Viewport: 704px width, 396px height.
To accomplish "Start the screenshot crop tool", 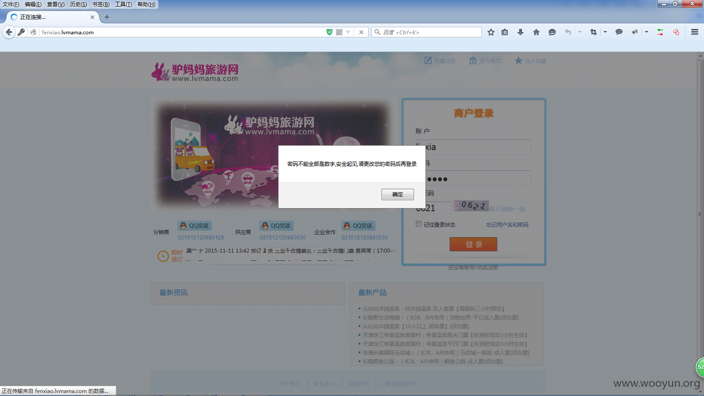I will point(594,32).
